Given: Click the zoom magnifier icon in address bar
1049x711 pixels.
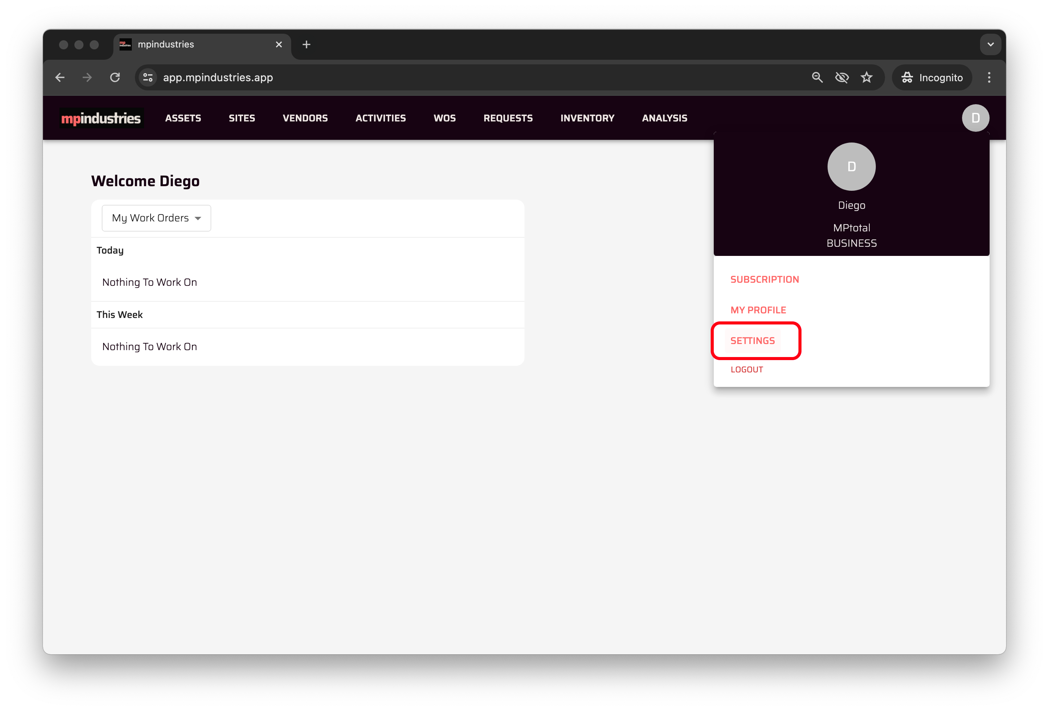Looking at the screenshot, I should 817,78.
